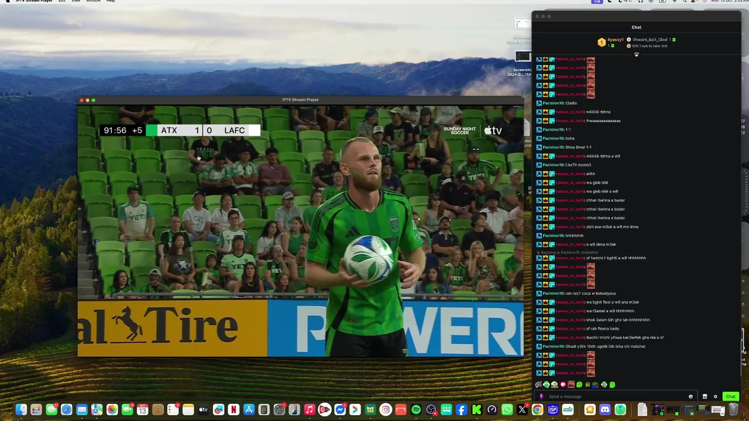The height and width of the screenshot is (421, 749).
Task: Open Photos app from the Dock
Action: [x=112, y=410]
